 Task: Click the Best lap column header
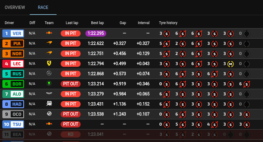point(98,23)
